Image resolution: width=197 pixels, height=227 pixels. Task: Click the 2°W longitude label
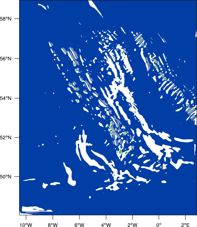[132, 225]
